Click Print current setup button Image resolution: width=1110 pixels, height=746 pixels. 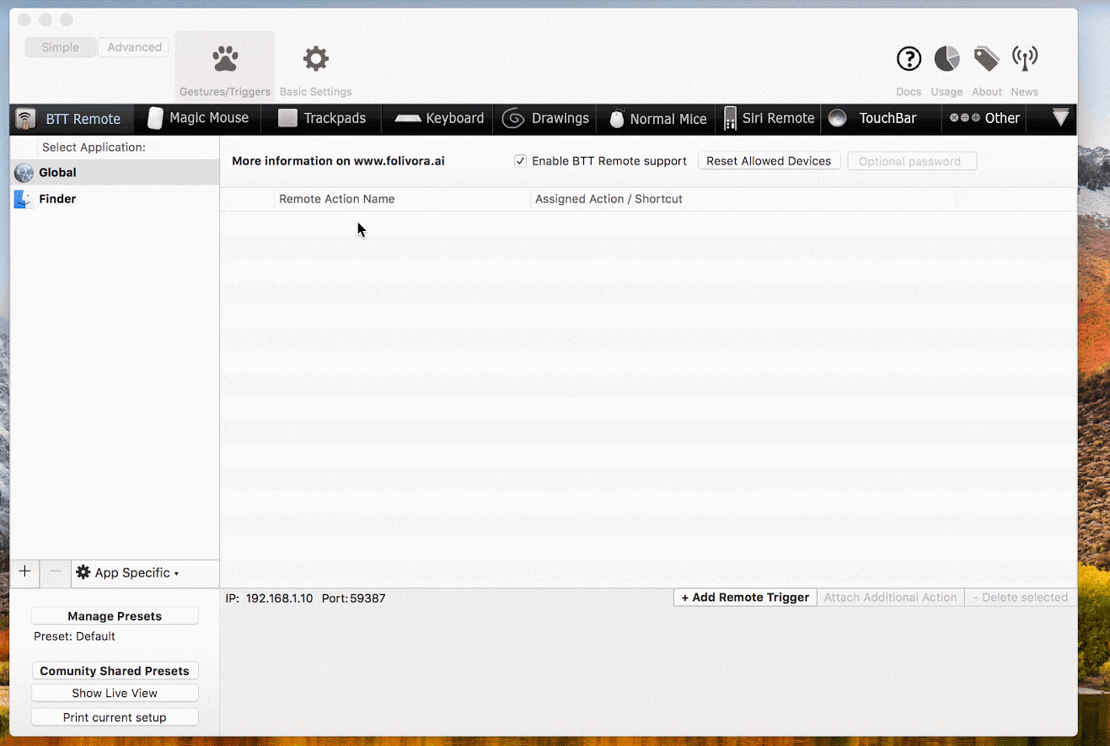[x=115, y=717]
